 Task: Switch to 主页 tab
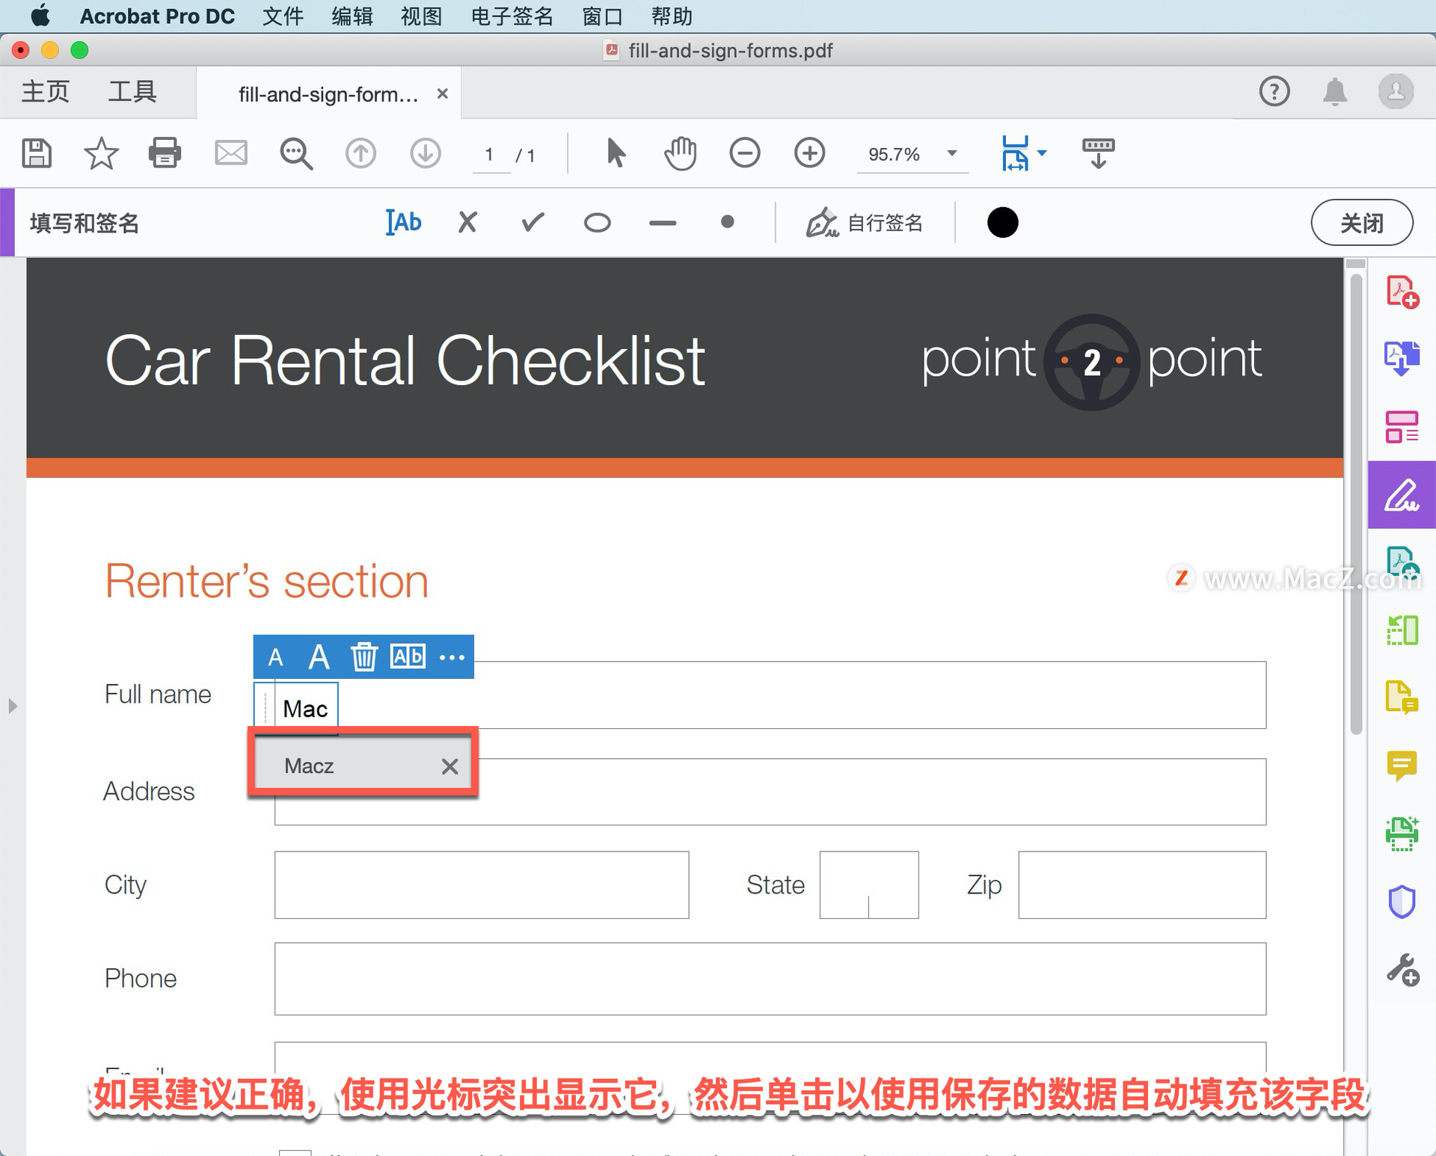[x=46, y=92]
